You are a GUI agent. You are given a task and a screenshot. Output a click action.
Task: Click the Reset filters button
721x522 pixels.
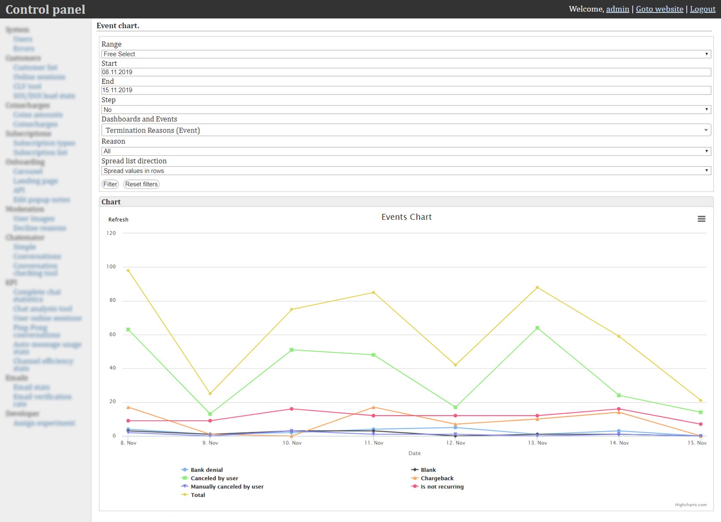(x=141, y=184)
